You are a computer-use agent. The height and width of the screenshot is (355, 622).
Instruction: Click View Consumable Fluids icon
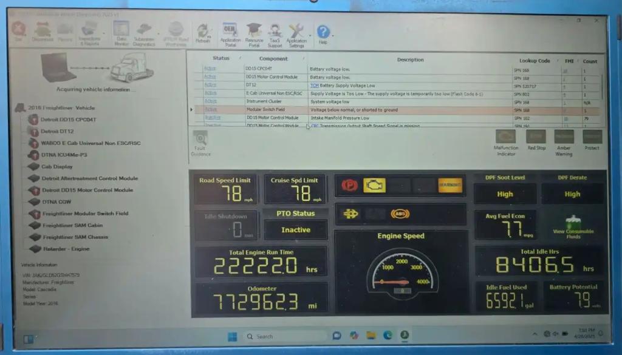(x=573, y=226)
